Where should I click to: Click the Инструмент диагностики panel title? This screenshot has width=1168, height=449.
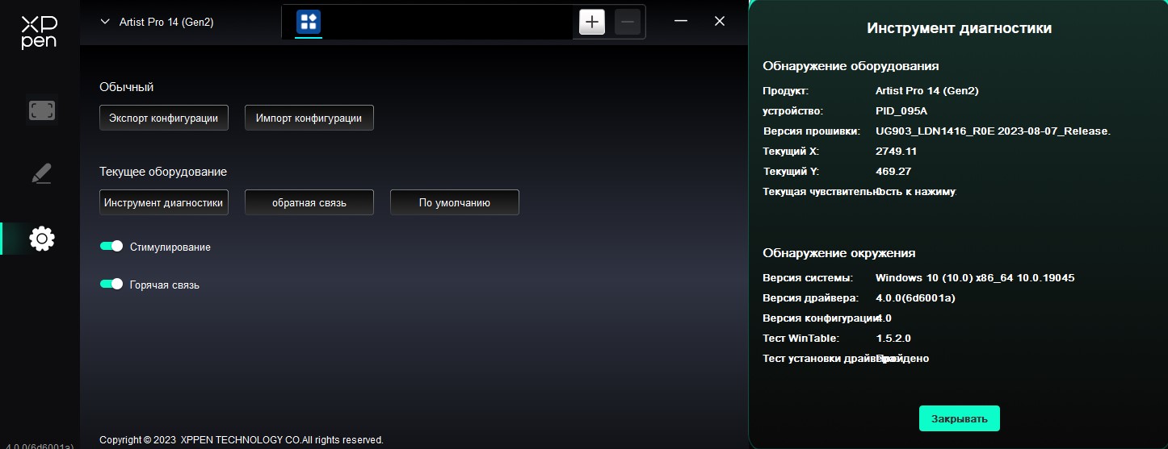click(960, 28)
